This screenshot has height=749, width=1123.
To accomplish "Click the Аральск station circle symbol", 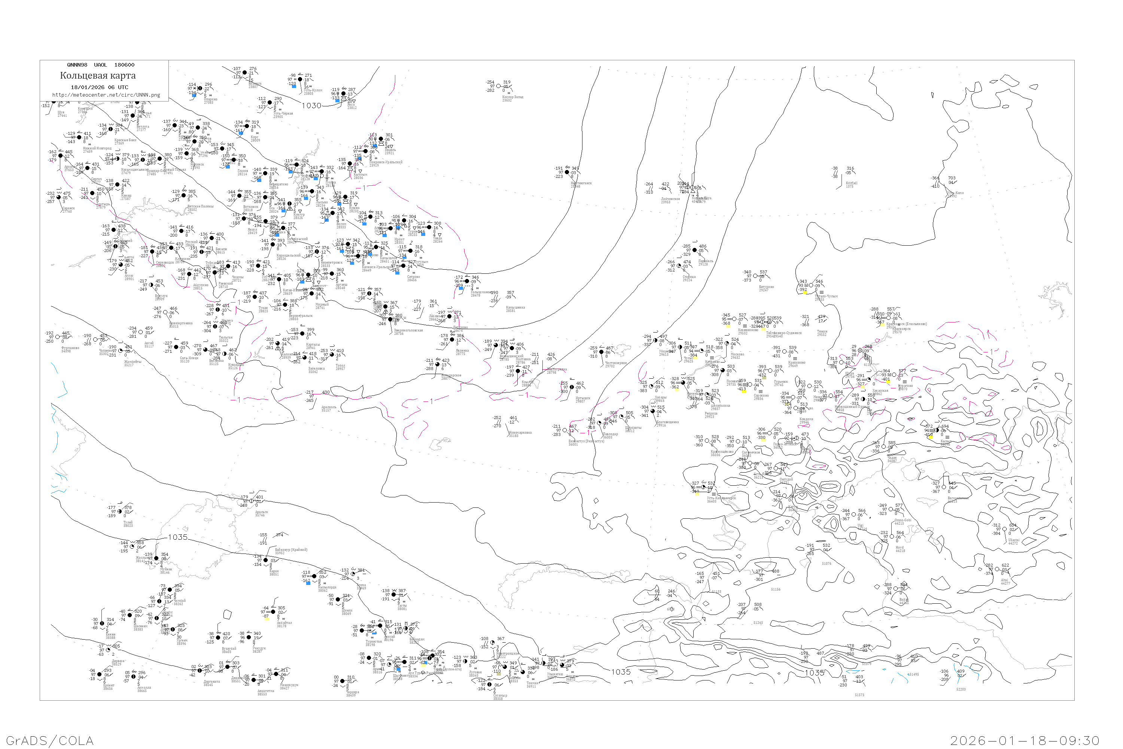I will [x=252, y=501].
